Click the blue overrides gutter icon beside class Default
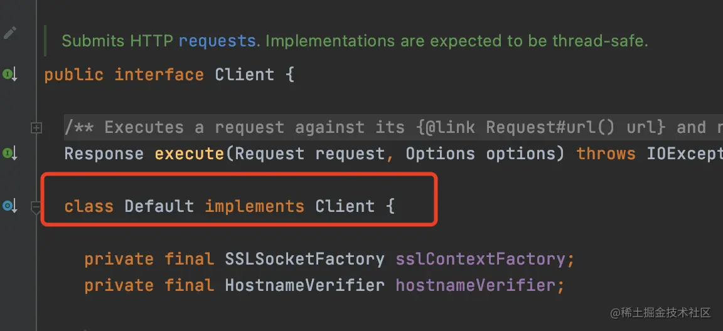 [10, 206]
